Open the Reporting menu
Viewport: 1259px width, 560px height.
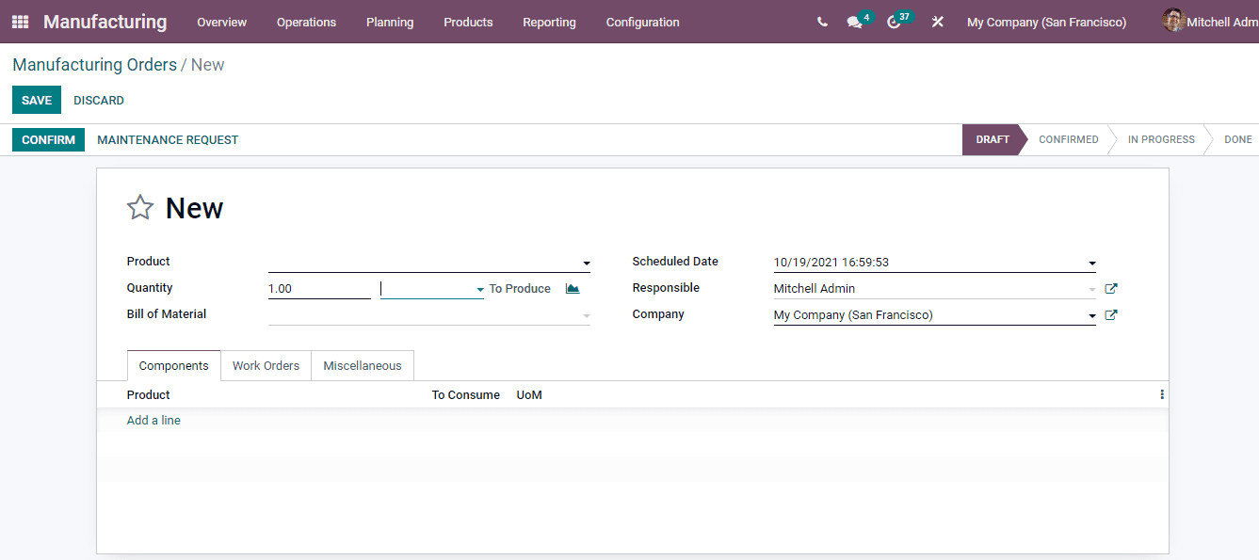point(549,22)
